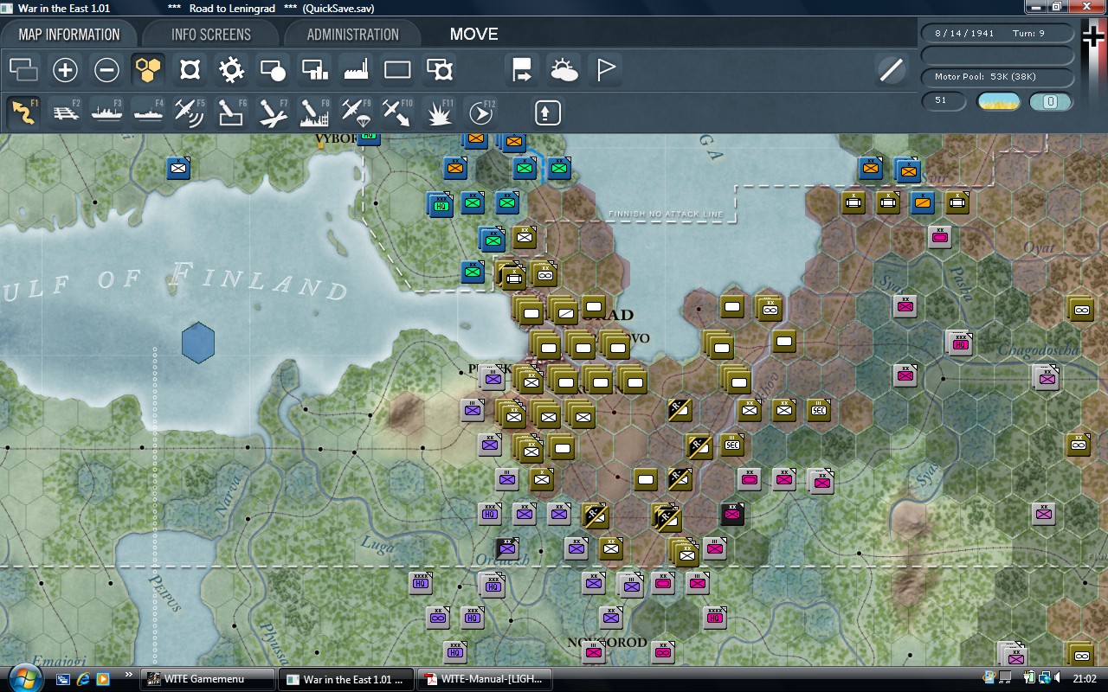Select F8 Bomb city mode
This screenshot has height=692, width=1108.
pos(314,113)
